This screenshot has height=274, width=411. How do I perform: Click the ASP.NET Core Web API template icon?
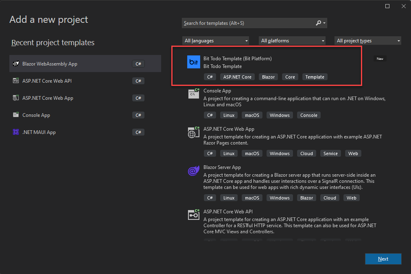193,215
